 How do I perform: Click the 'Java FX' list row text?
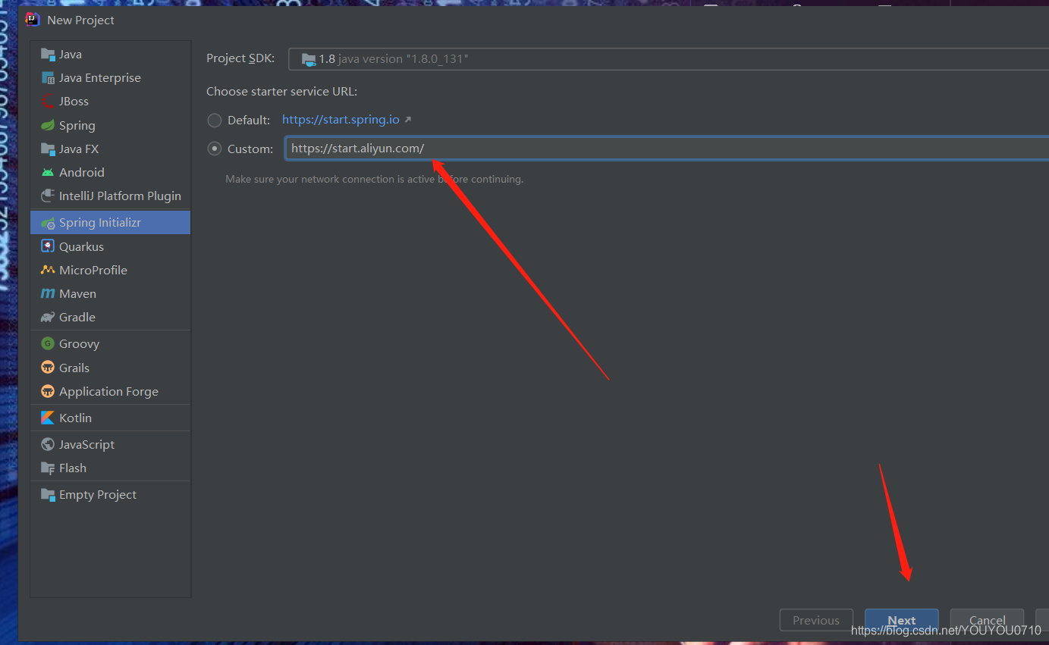tap(79, 149)
